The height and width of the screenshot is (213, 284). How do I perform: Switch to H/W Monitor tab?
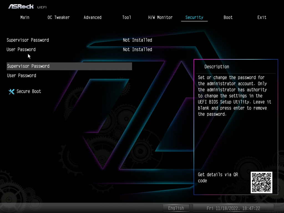tap(160, 17)
